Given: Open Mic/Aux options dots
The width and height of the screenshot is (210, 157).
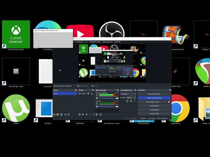Looking at the screenshot, I should tap(97, 104).
